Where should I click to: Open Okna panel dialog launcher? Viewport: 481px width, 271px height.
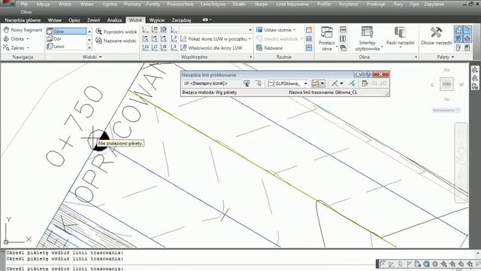[x=416, y=57]
